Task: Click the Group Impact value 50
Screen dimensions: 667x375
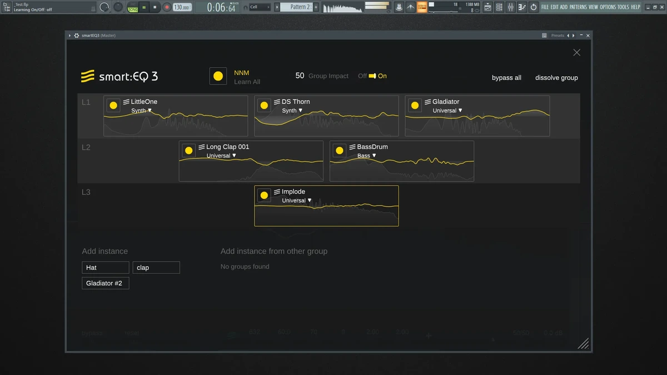Action: point(300,76)
